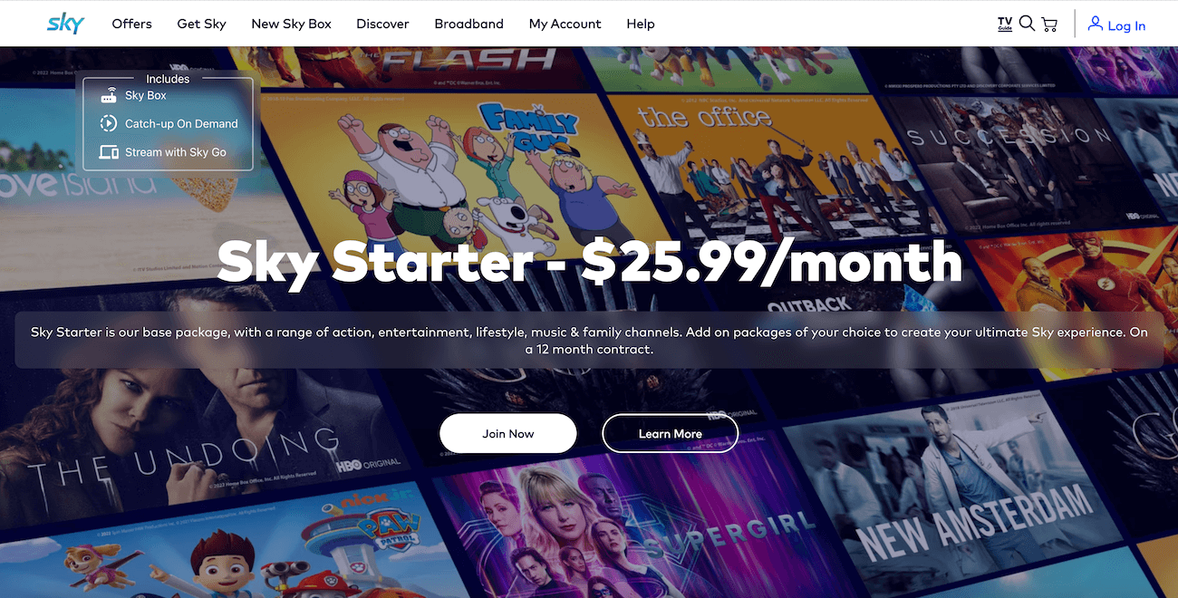Click the Learn More button
1178x598 pixels.
(x=671, y=433)
